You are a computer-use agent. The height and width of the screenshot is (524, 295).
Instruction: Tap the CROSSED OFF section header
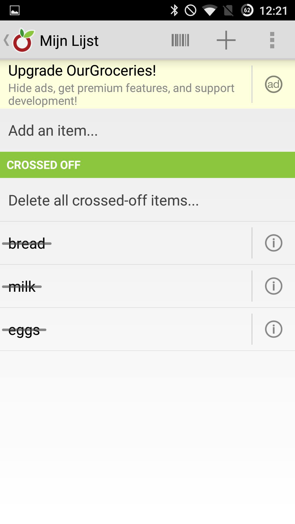(44, 165)
